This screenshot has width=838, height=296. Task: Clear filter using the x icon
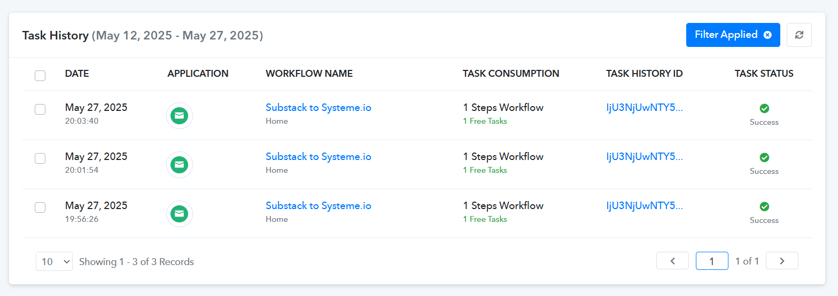(767, 35)
